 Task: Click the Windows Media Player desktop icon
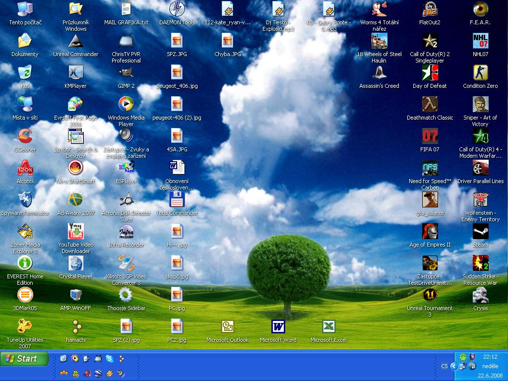(x=126, y=105)
